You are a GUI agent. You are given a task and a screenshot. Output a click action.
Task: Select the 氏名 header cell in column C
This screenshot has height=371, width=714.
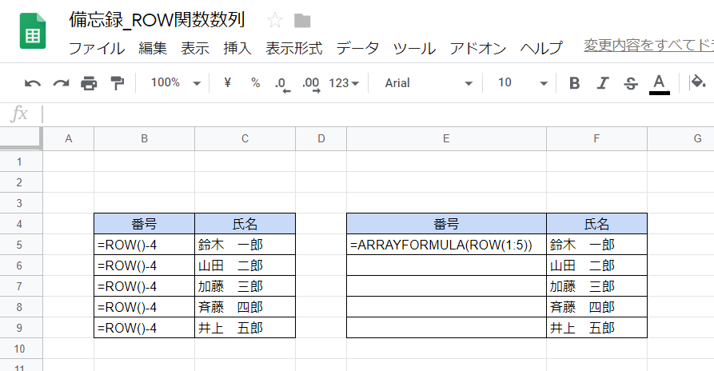coord(245,224)
